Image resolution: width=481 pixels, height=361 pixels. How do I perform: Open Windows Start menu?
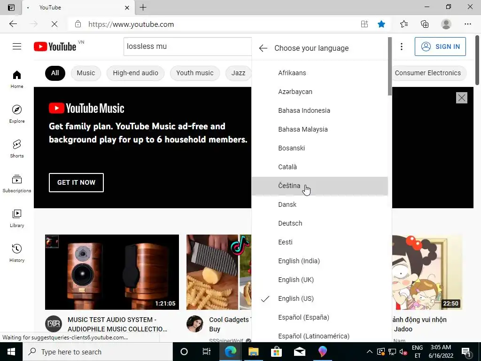pyautogui.click(x=11, y=352)
